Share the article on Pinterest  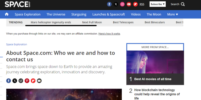[x=27, y=81]
